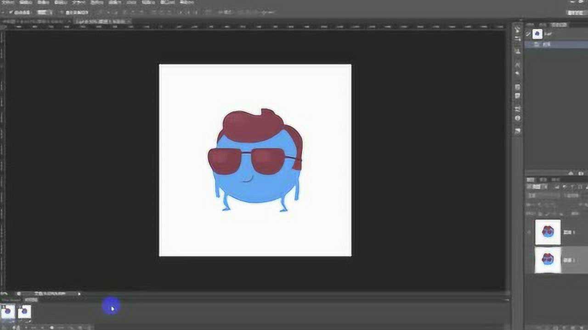Select the snapshot thumbnail in History panel
Image resolution: width=588 pixels, height=330 pixels.
tap(537, 34)
